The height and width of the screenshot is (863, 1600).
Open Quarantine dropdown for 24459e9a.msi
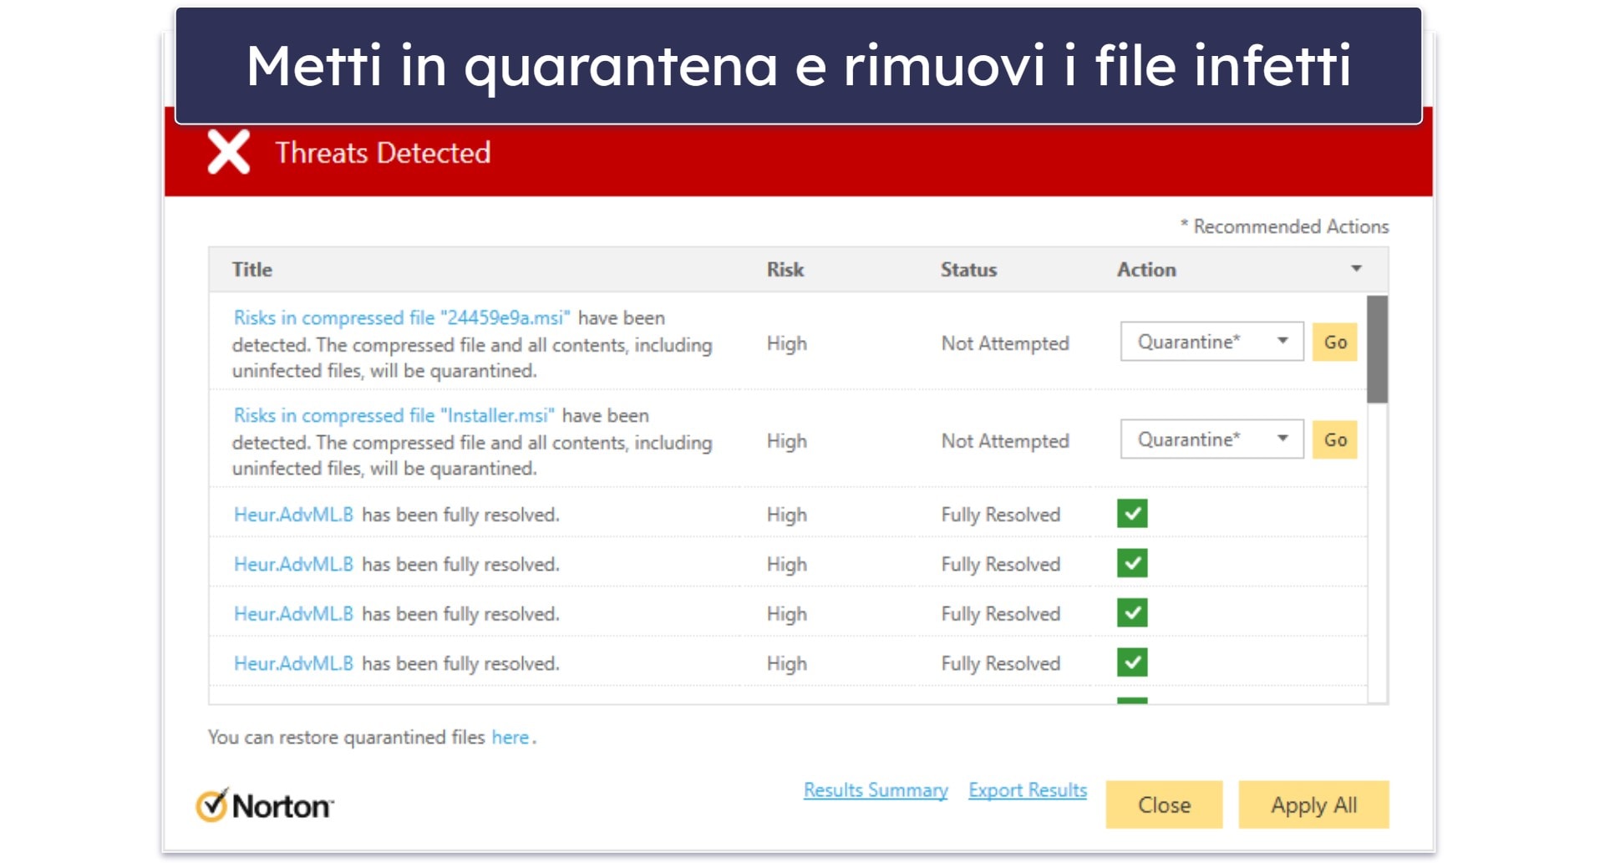point(1211,342)
